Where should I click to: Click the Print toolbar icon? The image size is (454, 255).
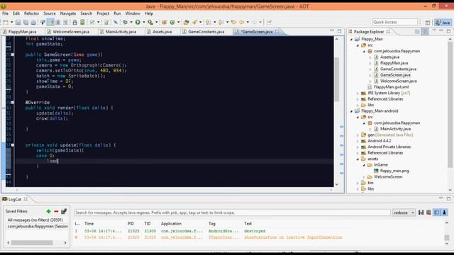coord(33,22)
